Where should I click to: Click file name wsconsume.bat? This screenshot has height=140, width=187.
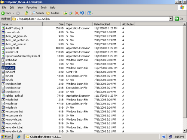point(14,112)
